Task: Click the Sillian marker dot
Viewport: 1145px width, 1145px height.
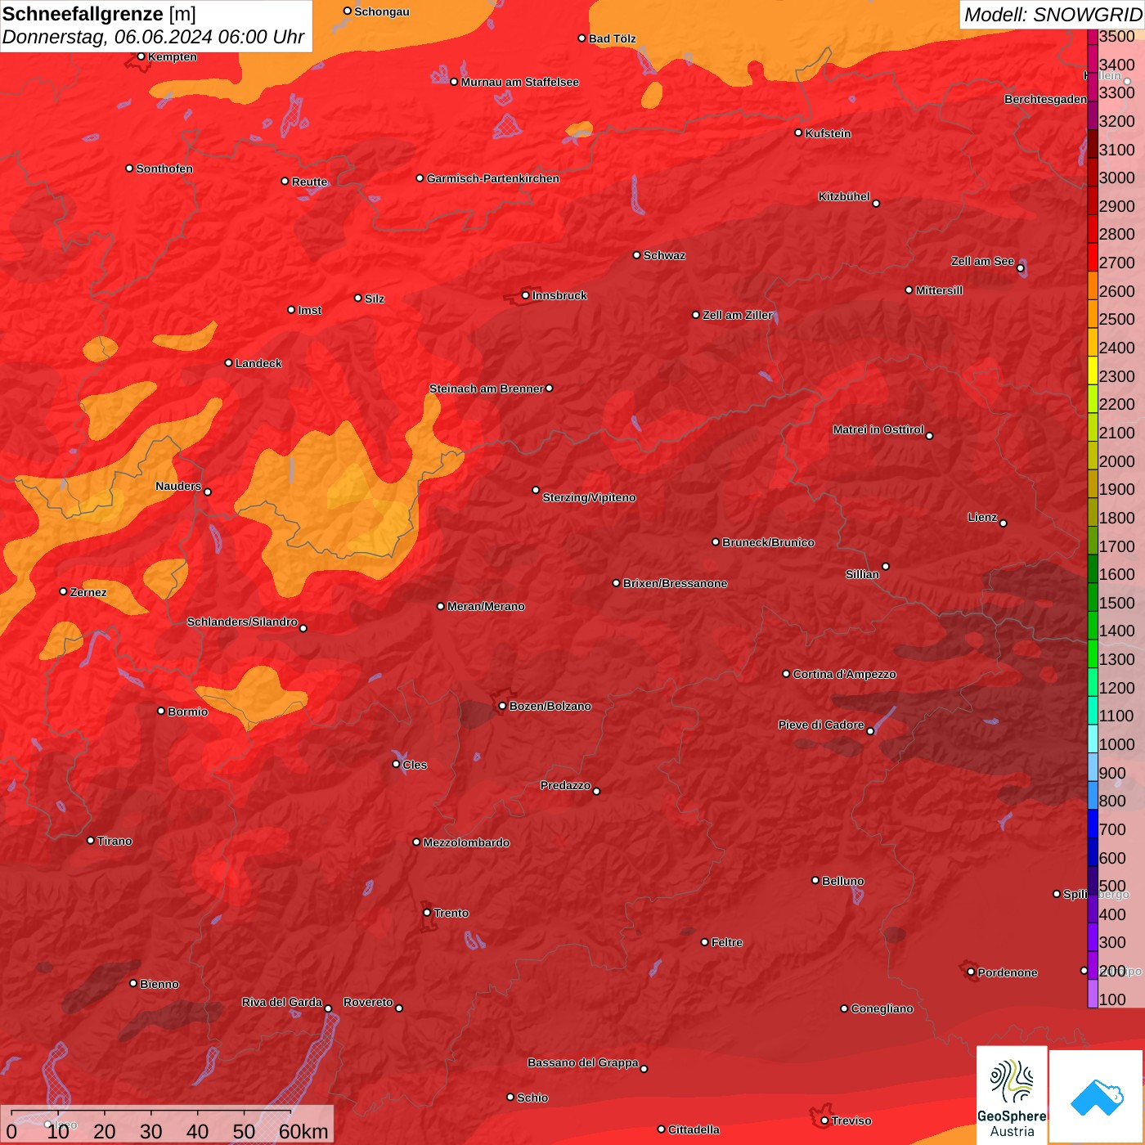Action: (886, 566)
